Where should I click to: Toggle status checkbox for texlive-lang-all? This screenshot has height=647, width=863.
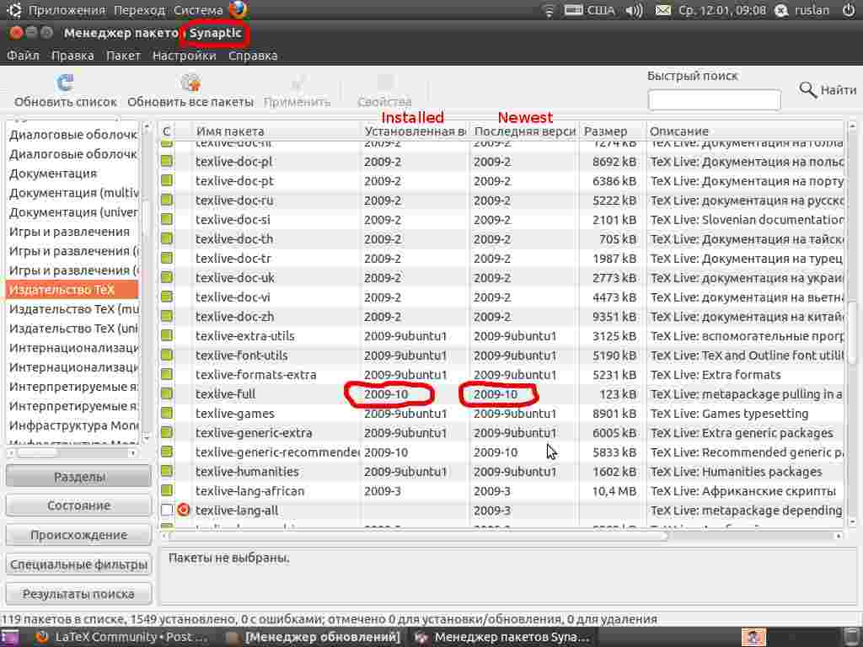coord(167,510)
